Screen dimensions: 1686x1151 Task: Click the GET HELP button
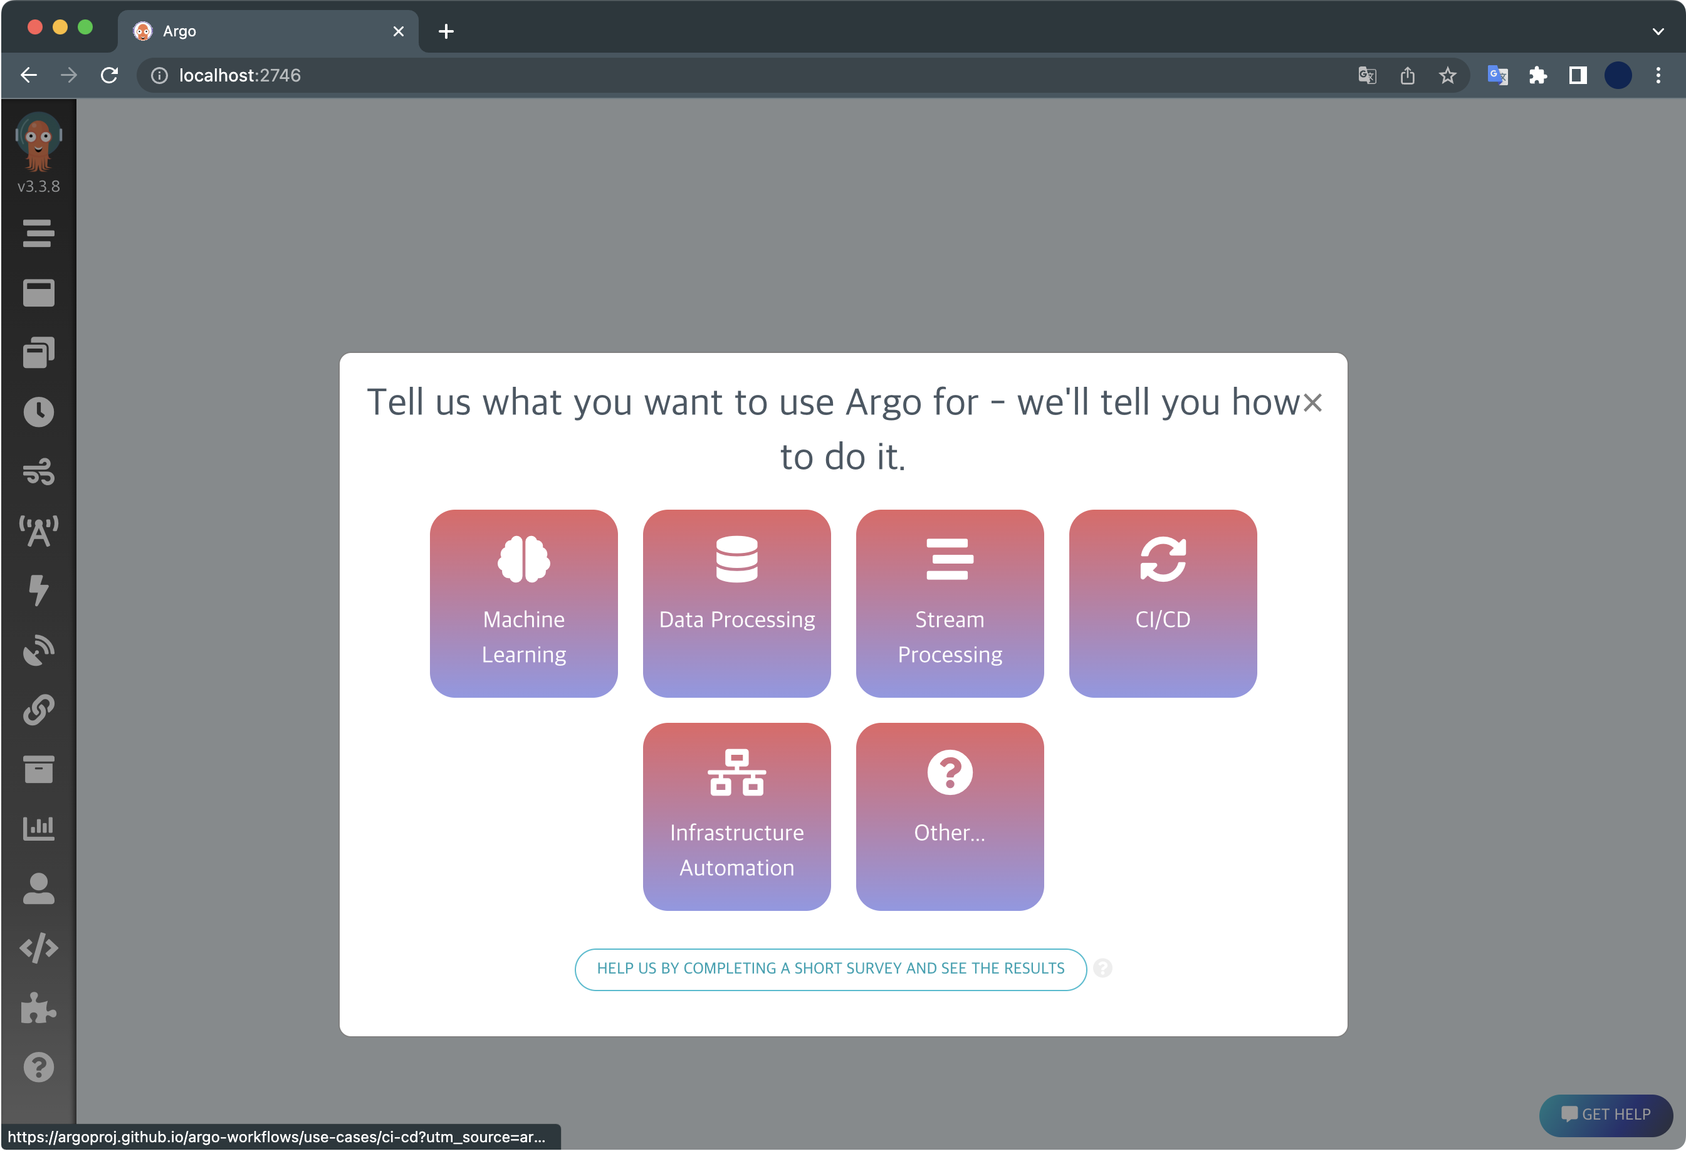tap(1604, 1113)
